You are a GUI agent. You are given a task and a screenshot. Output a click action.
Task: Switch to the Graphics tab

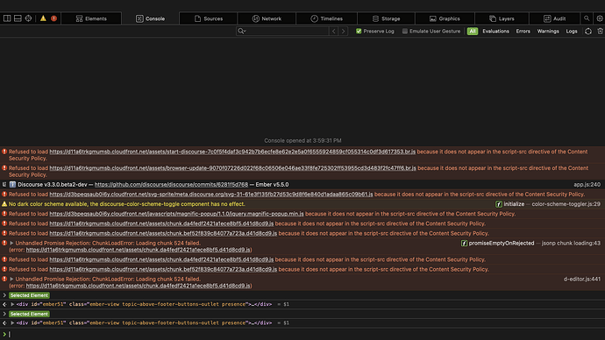(445, 18)
